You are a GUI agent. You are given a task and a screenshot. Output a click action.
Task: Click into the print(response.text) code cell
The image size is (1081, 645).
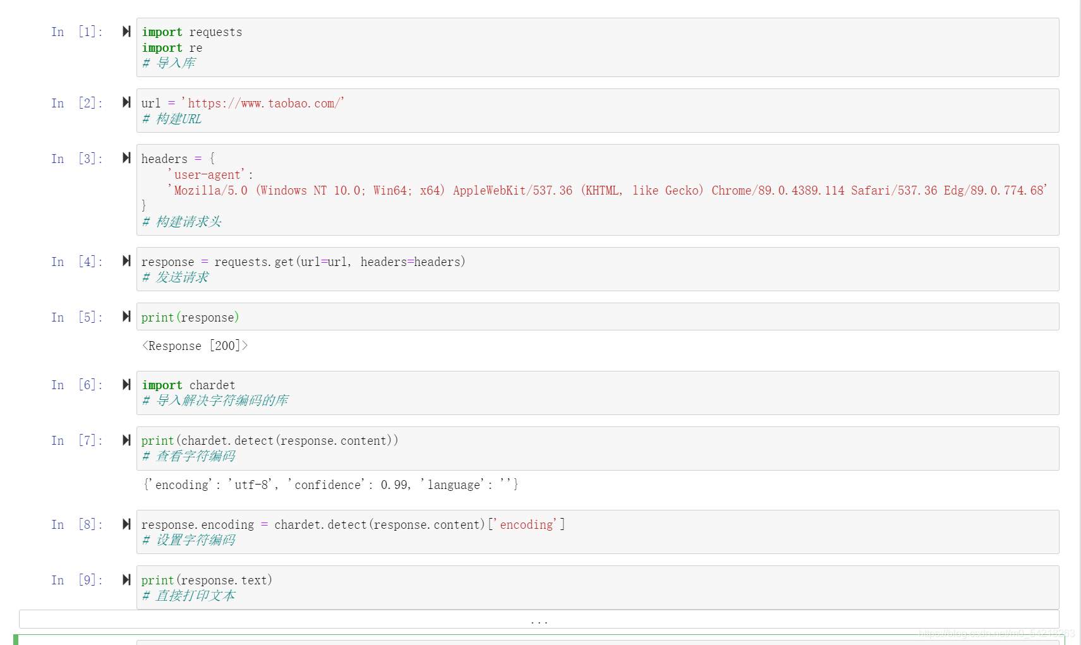tap(598, 588)
